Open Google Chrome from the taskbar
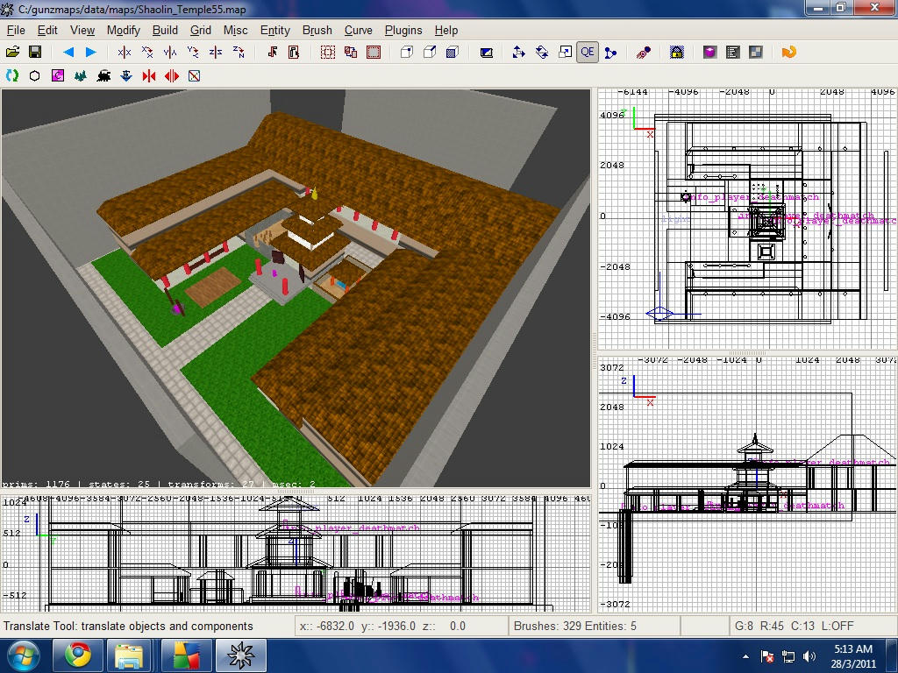The width and height of the screenshot is (898, 673). click(x=77, y=655)
